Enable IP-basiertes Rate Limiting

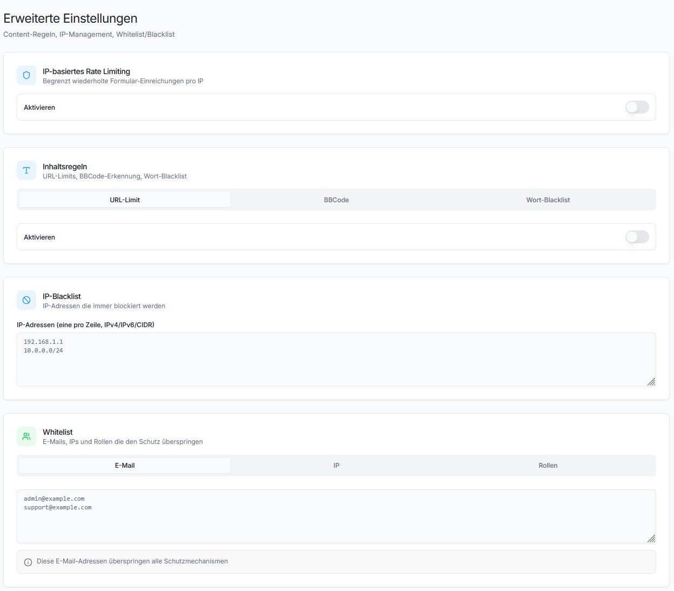(x=637, y=107)
